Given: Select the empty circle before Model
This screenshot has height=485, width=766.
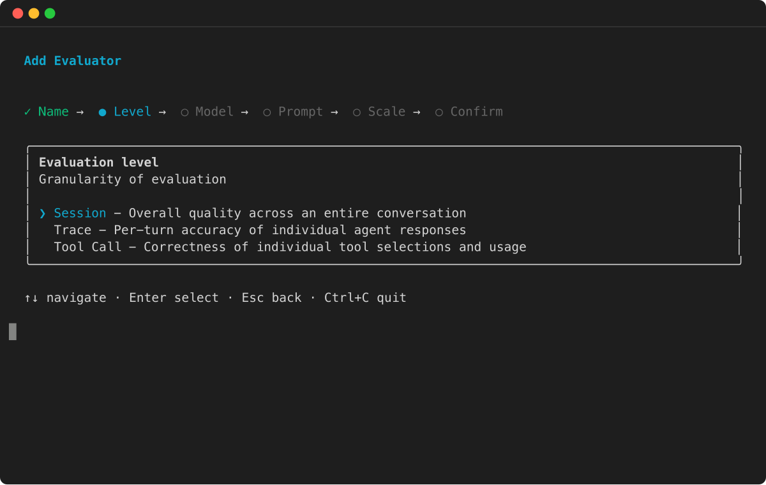Looking at the screenshot, I should pos(184,112).
